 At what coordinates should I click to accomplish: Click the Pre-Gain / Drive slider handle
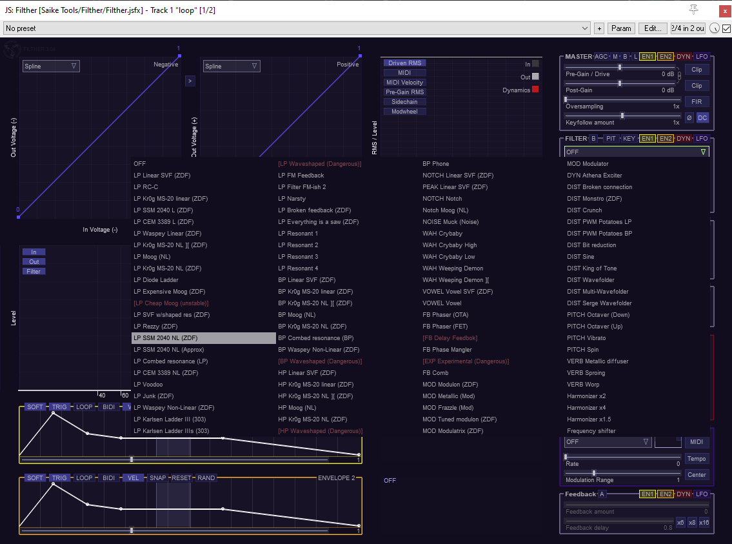pyautogui.click(x=620, y=68)
